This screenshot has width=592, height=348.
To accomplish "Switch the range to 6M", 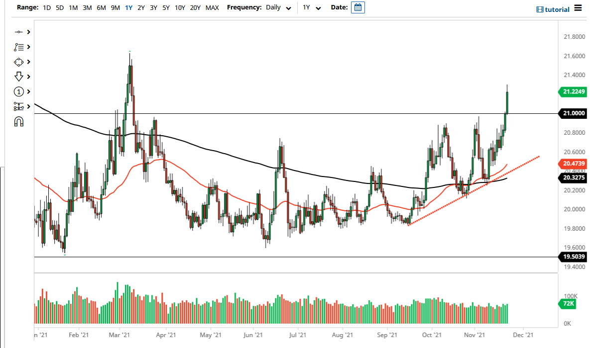I will (101, 7).
